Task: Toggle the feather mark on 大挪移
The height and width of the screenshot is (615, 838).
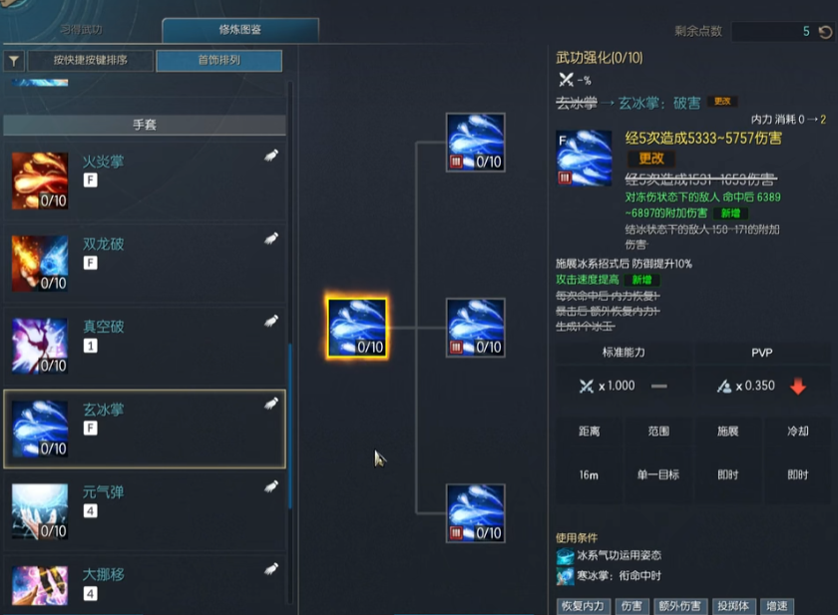Action: pos(271,569)
